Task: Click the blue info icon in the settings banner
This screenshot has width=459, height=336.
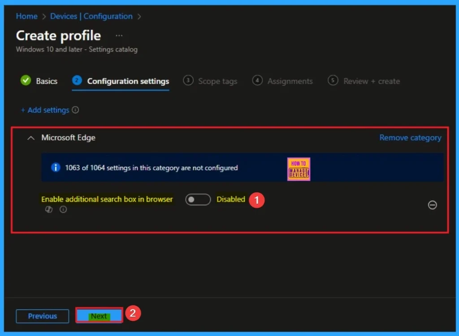Action: (x=56, y=167)
